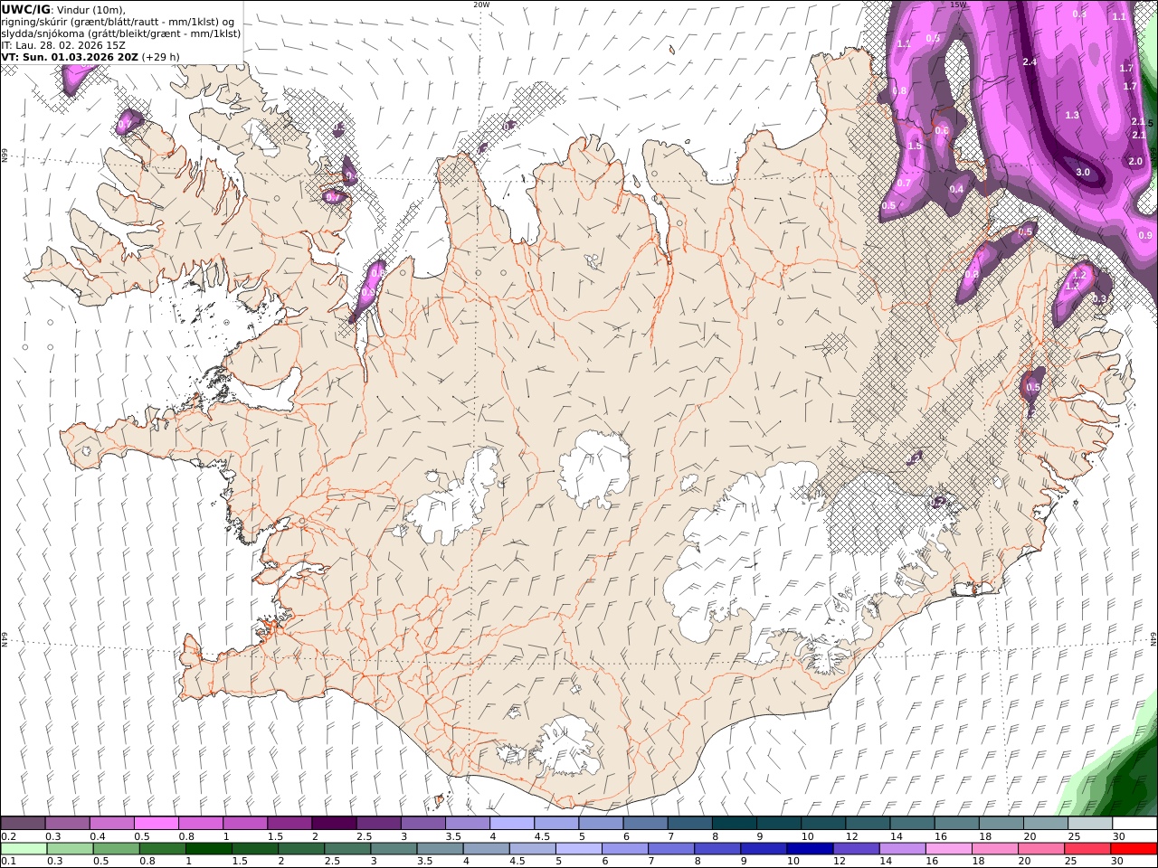1158x868 pixels.
Task: Pick the white upper legend swatch above 30
Action: pos(1135,823)
